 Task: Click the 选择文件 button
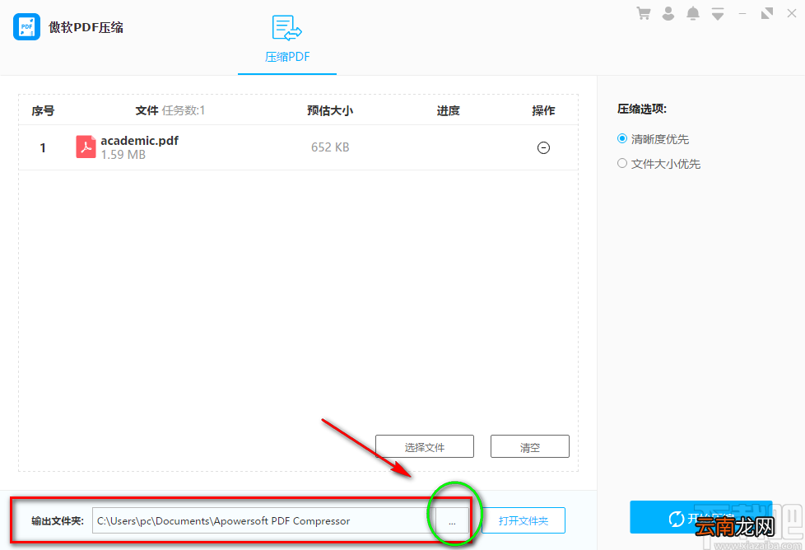point(425,447)
